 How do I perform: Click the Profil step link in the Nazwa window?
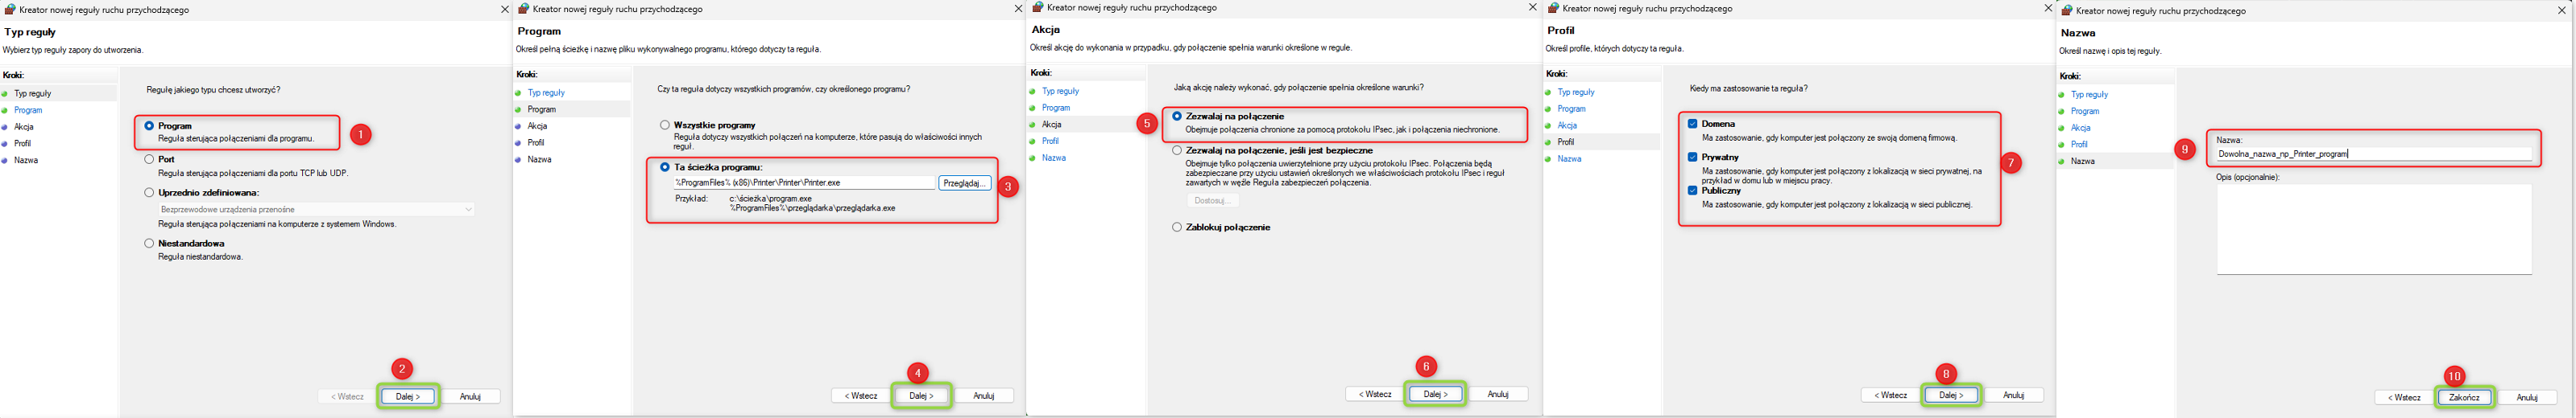point(2080,144)
